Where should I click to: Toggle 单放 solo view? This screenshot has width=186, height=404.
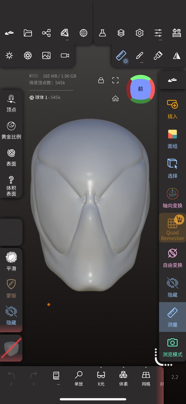coord(79,378)
